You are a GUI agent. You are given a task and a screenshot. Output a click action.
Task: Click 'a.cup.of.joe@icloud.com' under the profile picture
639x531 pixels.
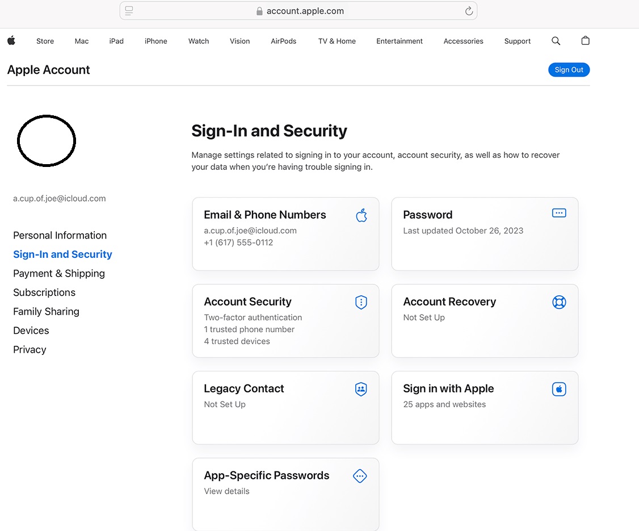(60, 199)
